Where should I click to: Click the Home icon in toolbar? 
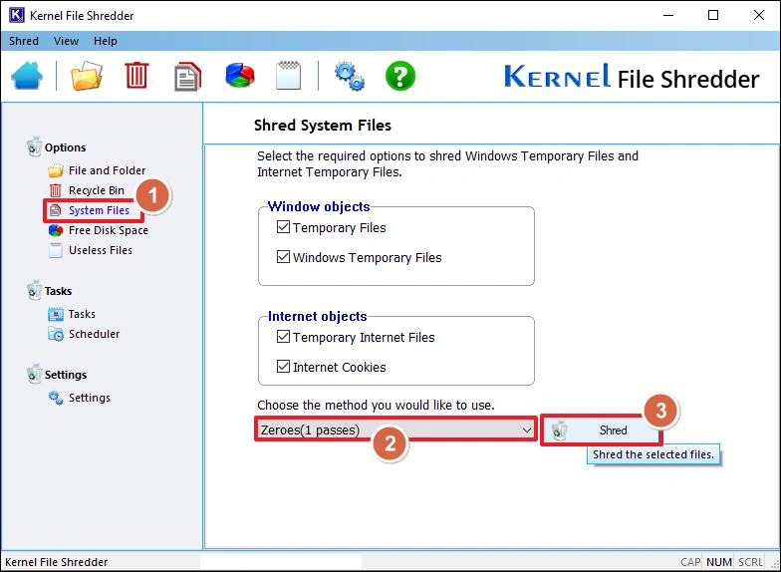(27, 76)
